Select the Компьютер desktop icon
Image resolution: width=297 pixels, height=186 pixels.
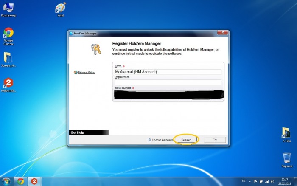8,10
